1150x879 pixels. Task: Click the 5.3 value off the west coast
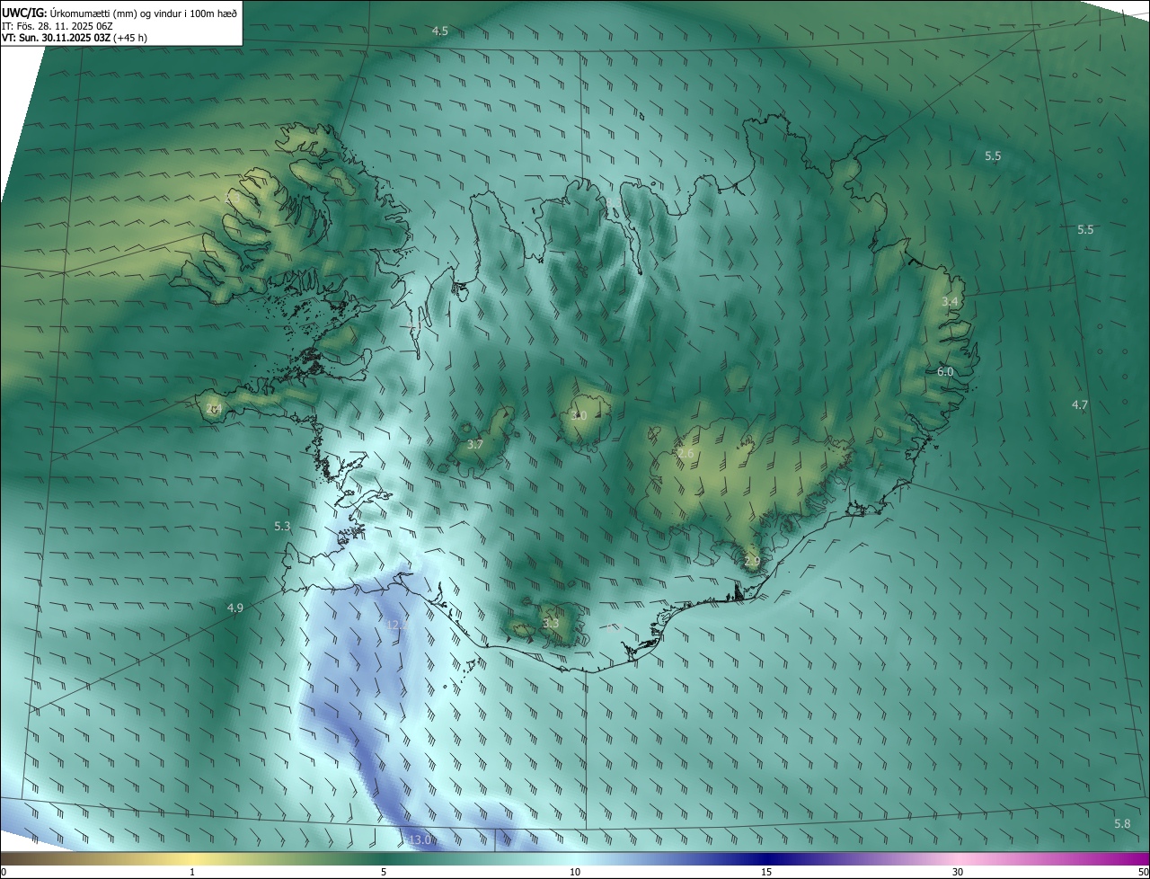pyautogui.click(x=282, y=526)
